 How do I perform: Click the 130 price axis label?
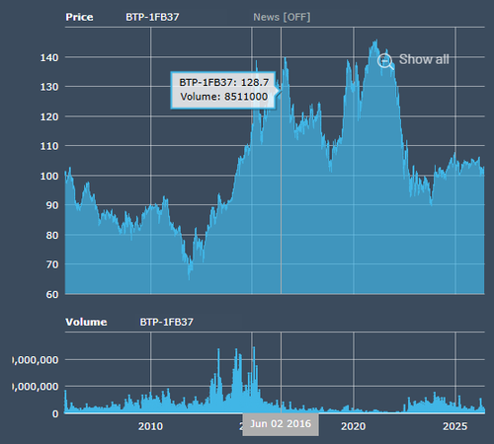coord(49,87)
